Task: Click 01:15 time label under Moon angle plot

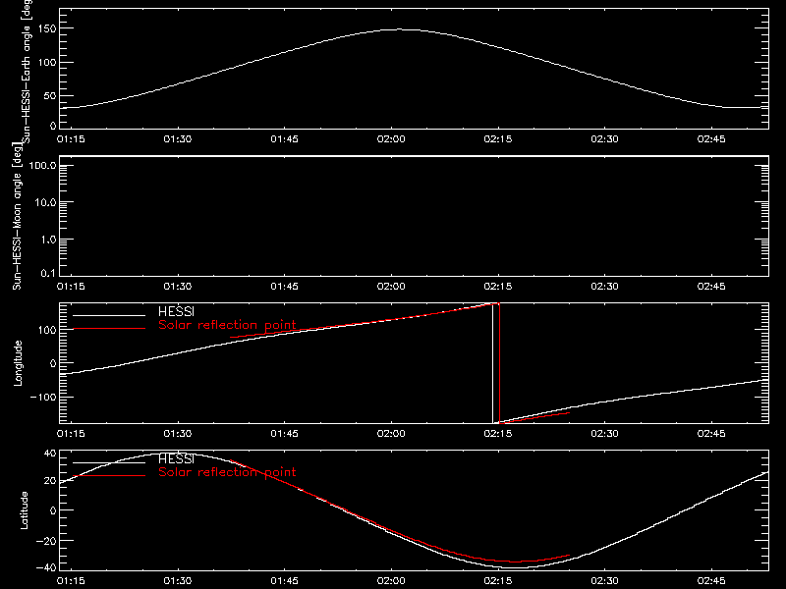Action: point(71,286)
